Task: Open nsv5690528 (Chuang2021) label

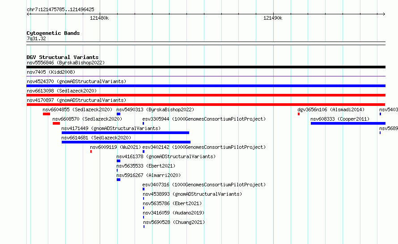Action: [174, 222]
